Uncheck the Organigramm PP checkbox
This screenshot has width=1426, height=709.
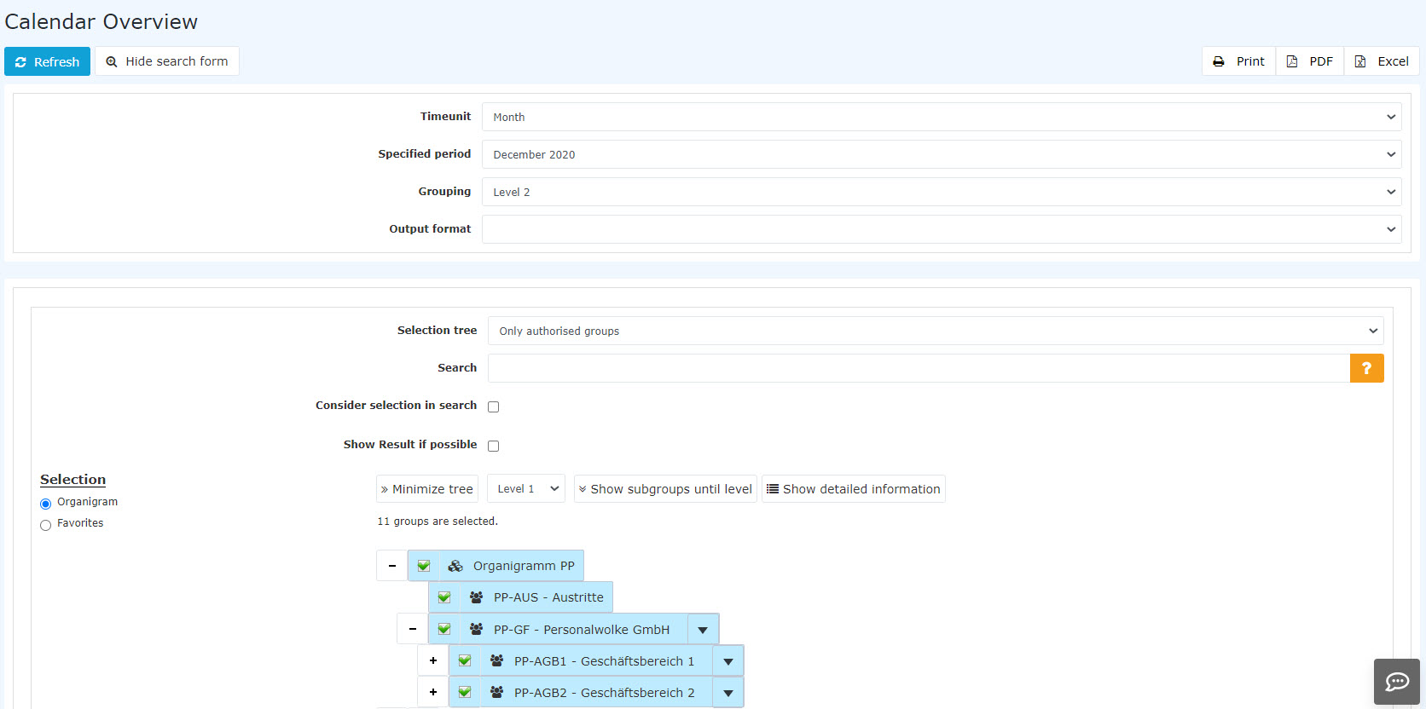[x=424, y=566]
